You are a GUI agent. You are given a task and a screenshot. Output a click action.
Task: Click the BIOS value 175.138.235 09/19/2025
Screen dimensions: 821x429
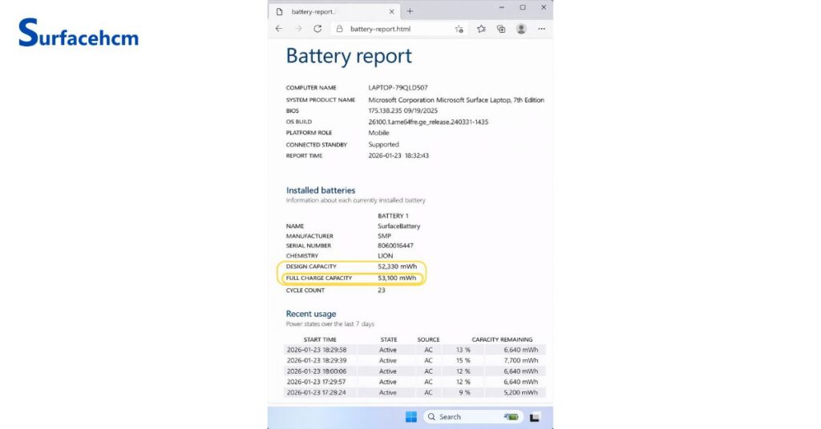[x=402, y=110]
